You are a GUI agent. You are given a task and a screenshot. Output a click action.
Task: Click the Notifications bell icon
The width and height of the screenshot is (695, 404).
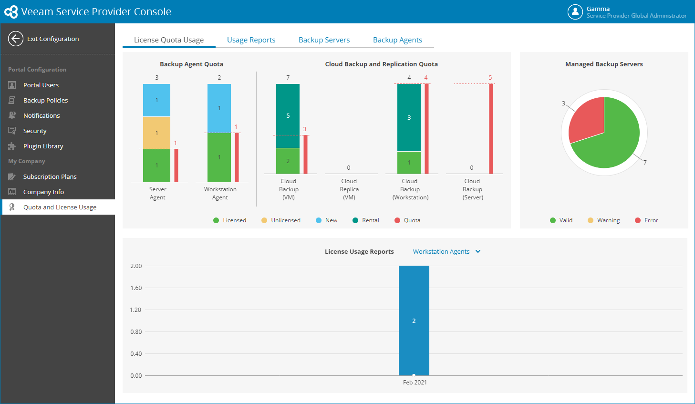coord(12,115)
